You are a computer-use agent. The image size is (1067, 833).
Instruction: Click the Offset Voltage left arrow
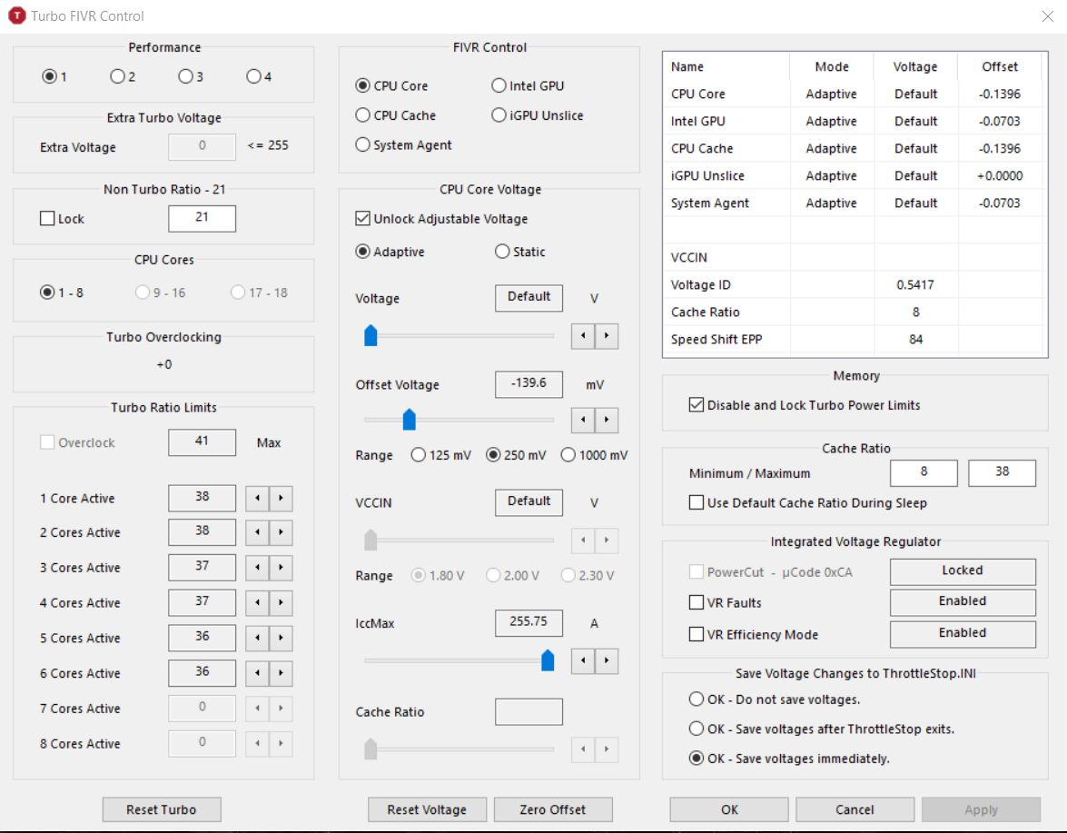583,421
